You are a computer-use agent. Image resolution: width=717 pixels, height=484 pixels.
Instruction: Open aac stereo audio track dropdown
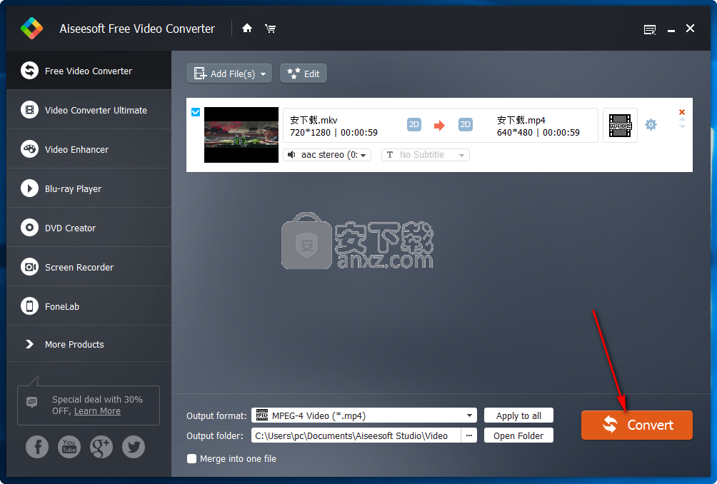pyautogui.click(x=327, y=155)
